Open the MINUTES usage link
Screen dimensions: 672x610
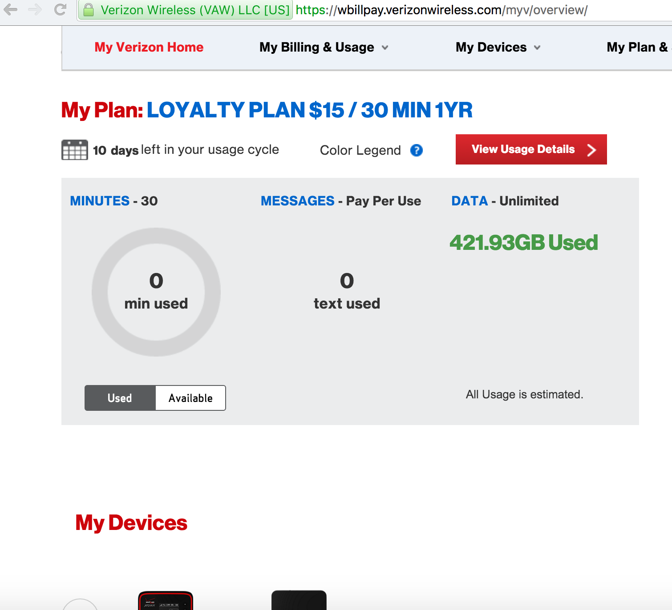[x=100, y=201]
